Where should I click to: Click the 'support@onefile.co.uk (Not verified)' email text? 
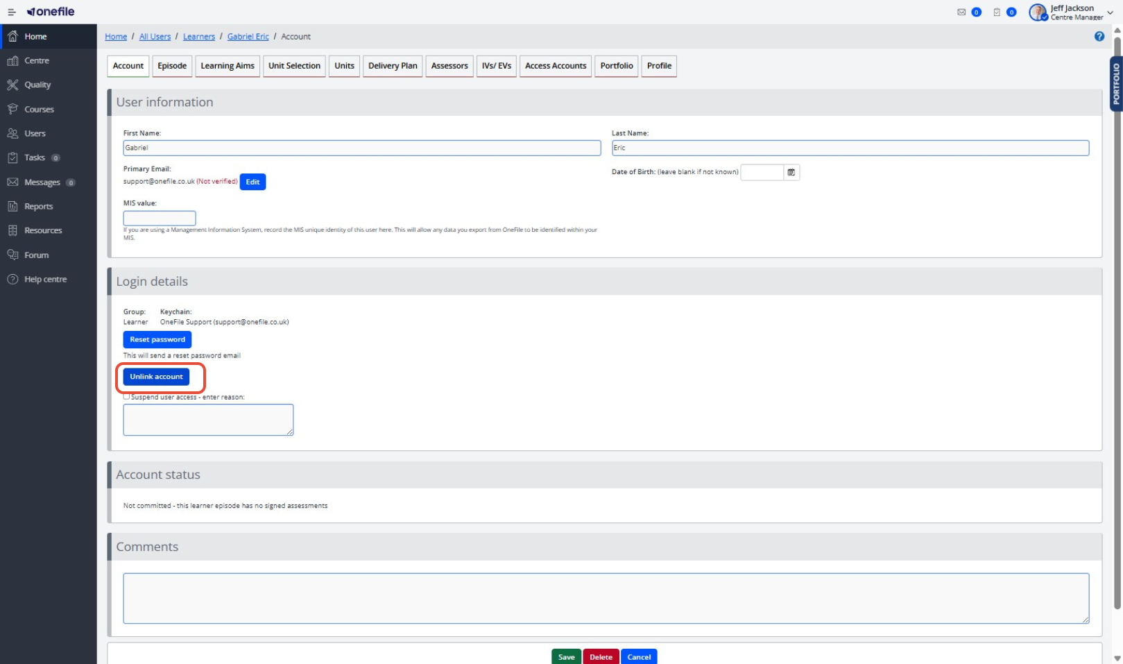pyautogui.click(x=180, y=182)
